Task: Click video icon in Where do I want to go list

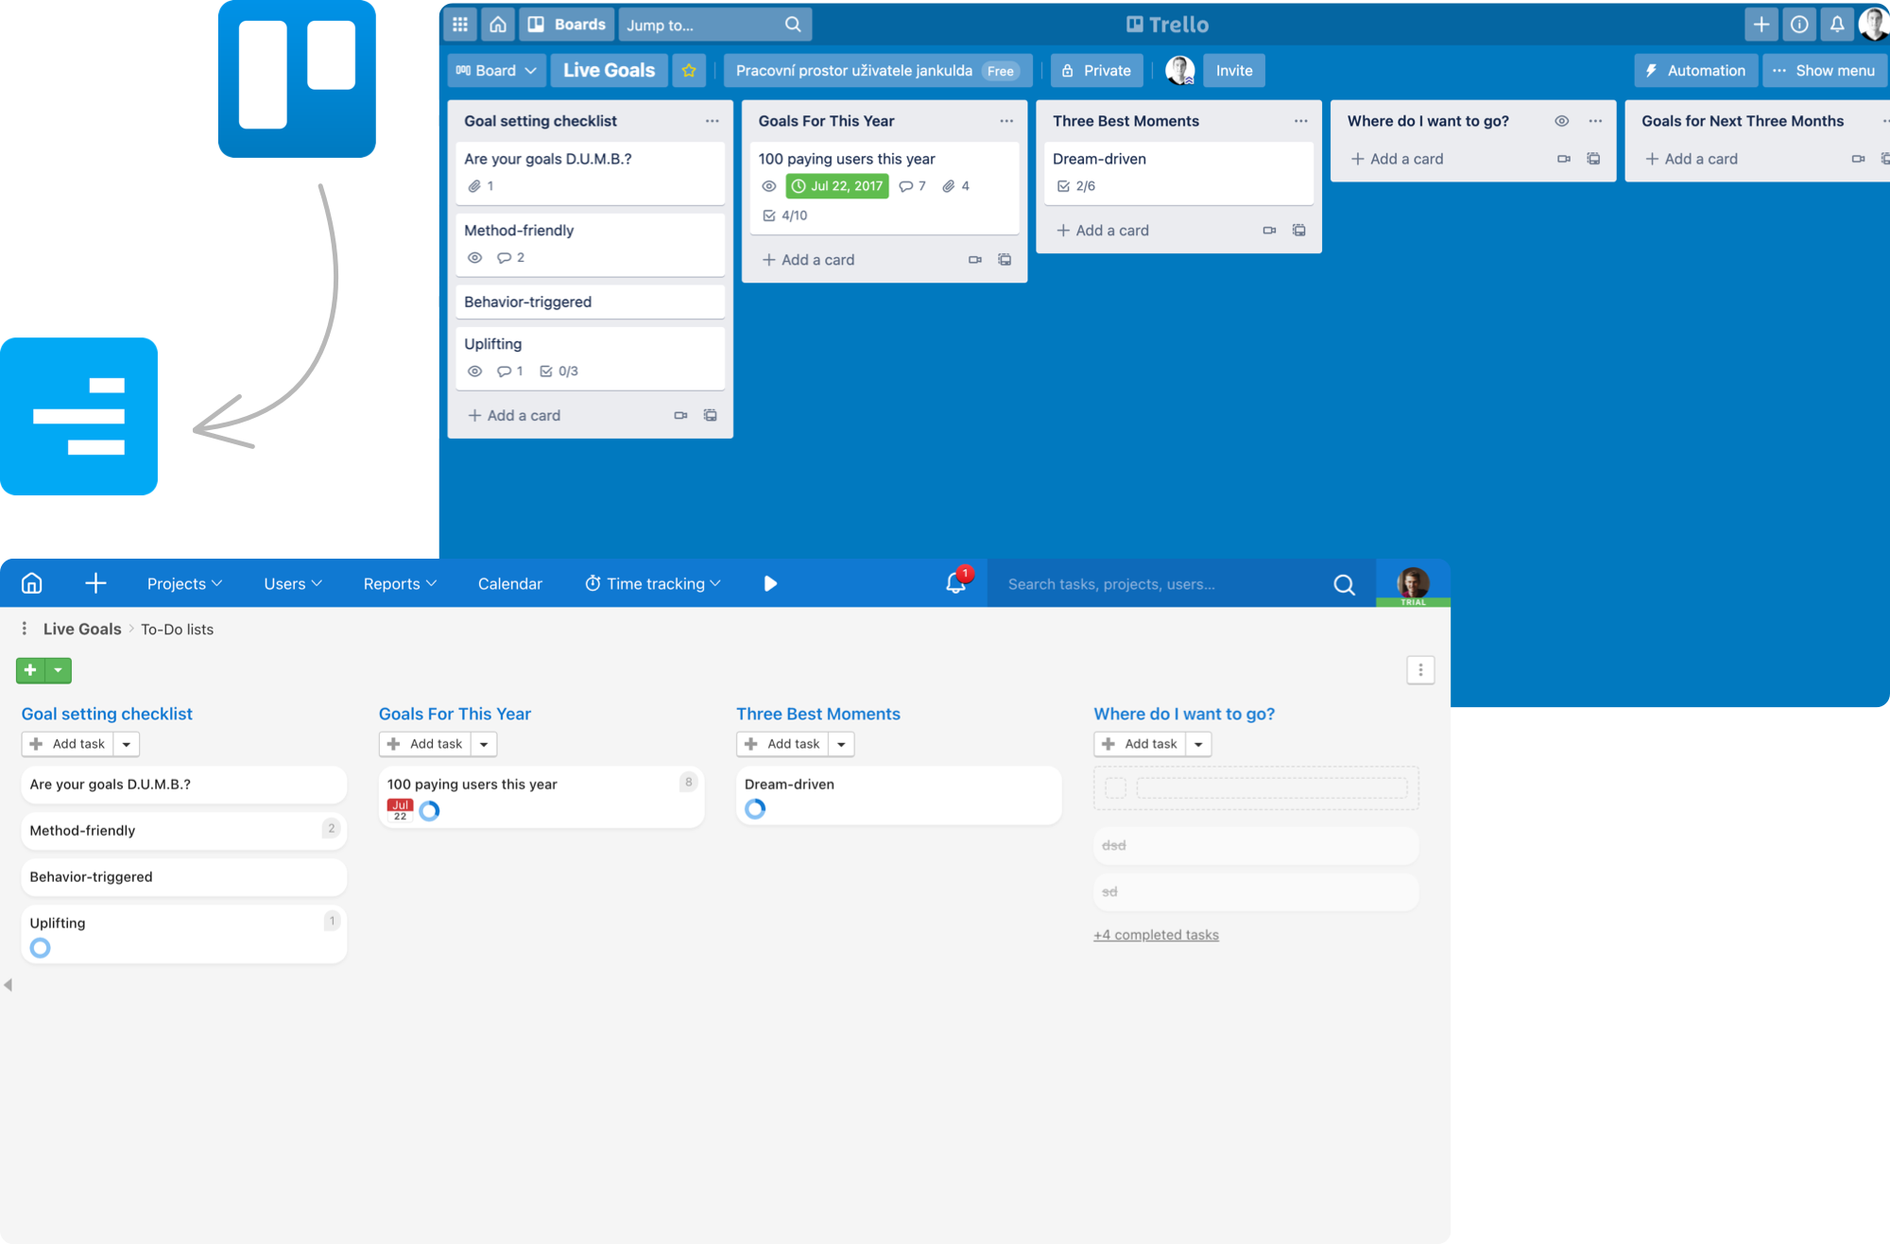Action: (x=1564, y=159)
